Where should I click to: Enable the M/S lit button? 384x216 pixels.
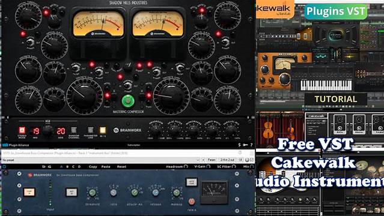click(103, 130)
